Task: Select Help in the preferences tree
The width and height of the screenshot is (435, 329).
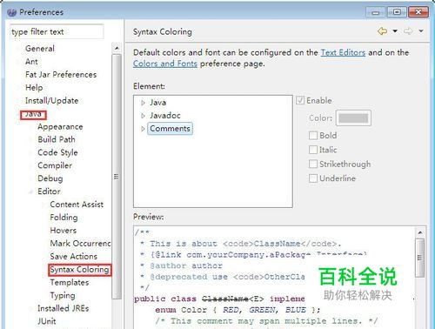Action: [x=34, y=88]
